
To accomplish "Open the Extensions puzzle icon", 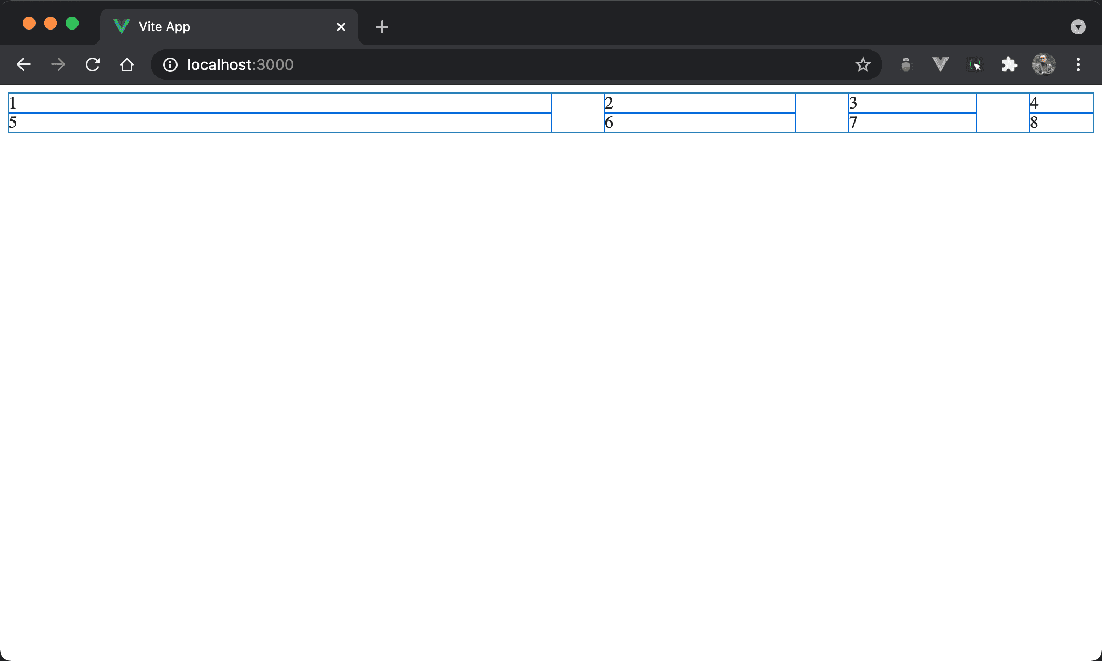I will coord(1009,65).
